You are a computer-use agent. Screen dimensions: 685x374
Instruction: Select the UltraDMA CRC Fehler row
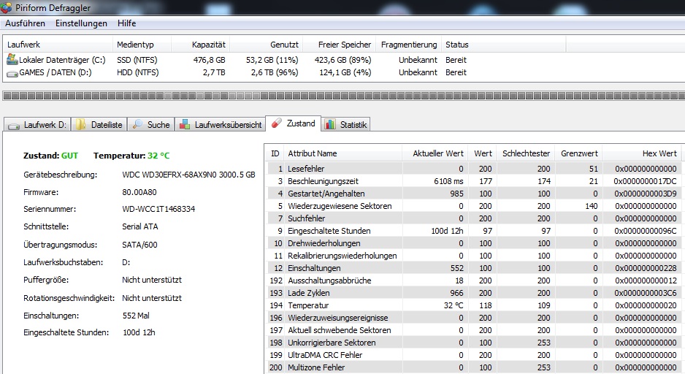pyautogui.click(x=475, y=355)
